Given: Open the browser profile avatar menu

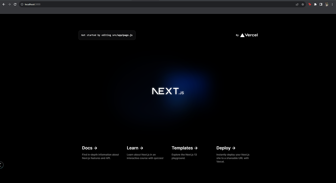Looking at the screenshot, I should [x=326, y=4].
